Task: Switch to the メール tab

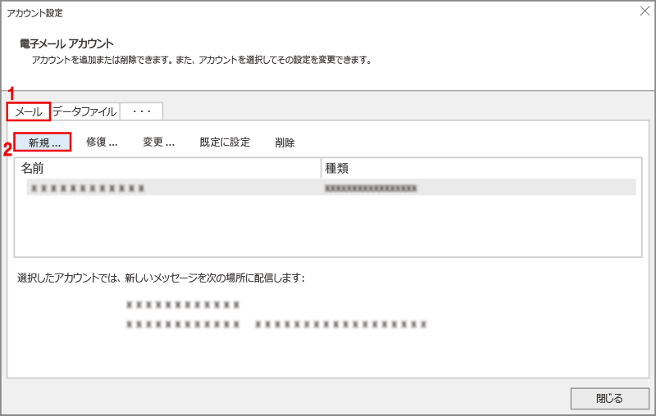Action: pos(29,111)
